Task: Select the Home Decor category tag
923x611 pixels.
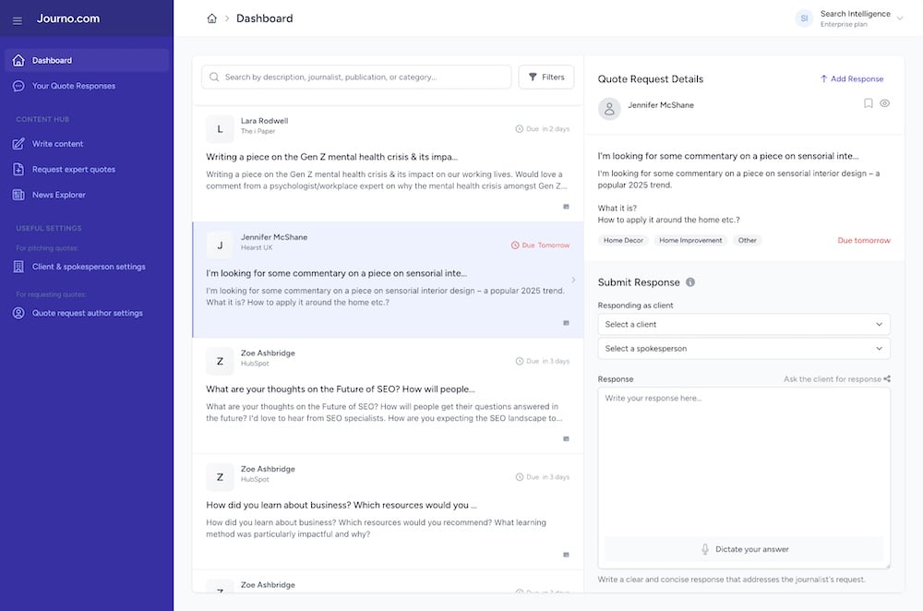Action: click(623, 240)
